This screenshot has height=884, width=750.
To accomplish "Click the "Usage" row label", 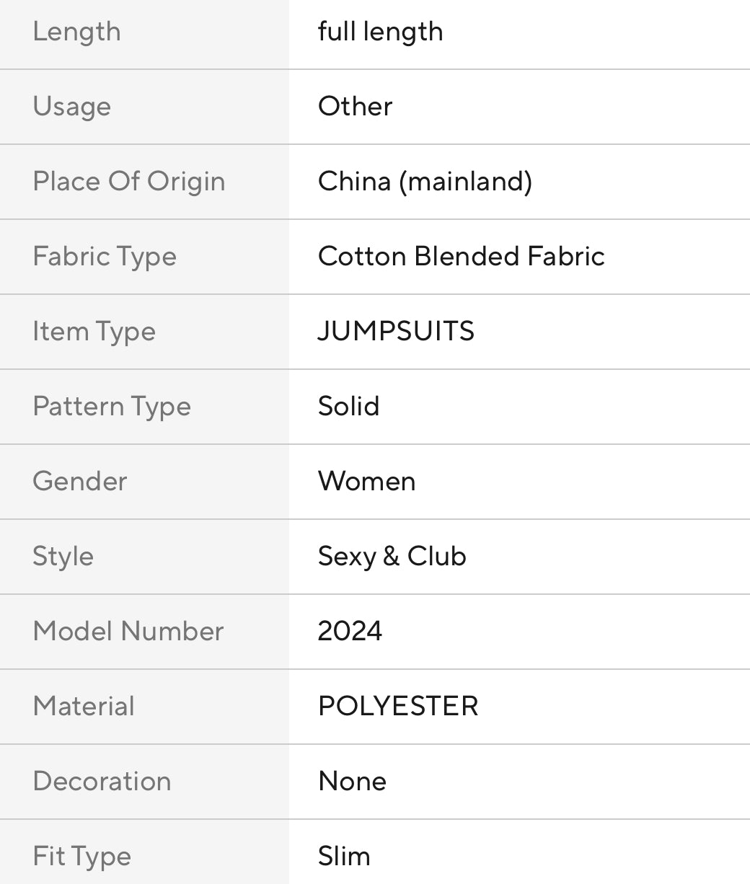I will click(x=72, y=107).
